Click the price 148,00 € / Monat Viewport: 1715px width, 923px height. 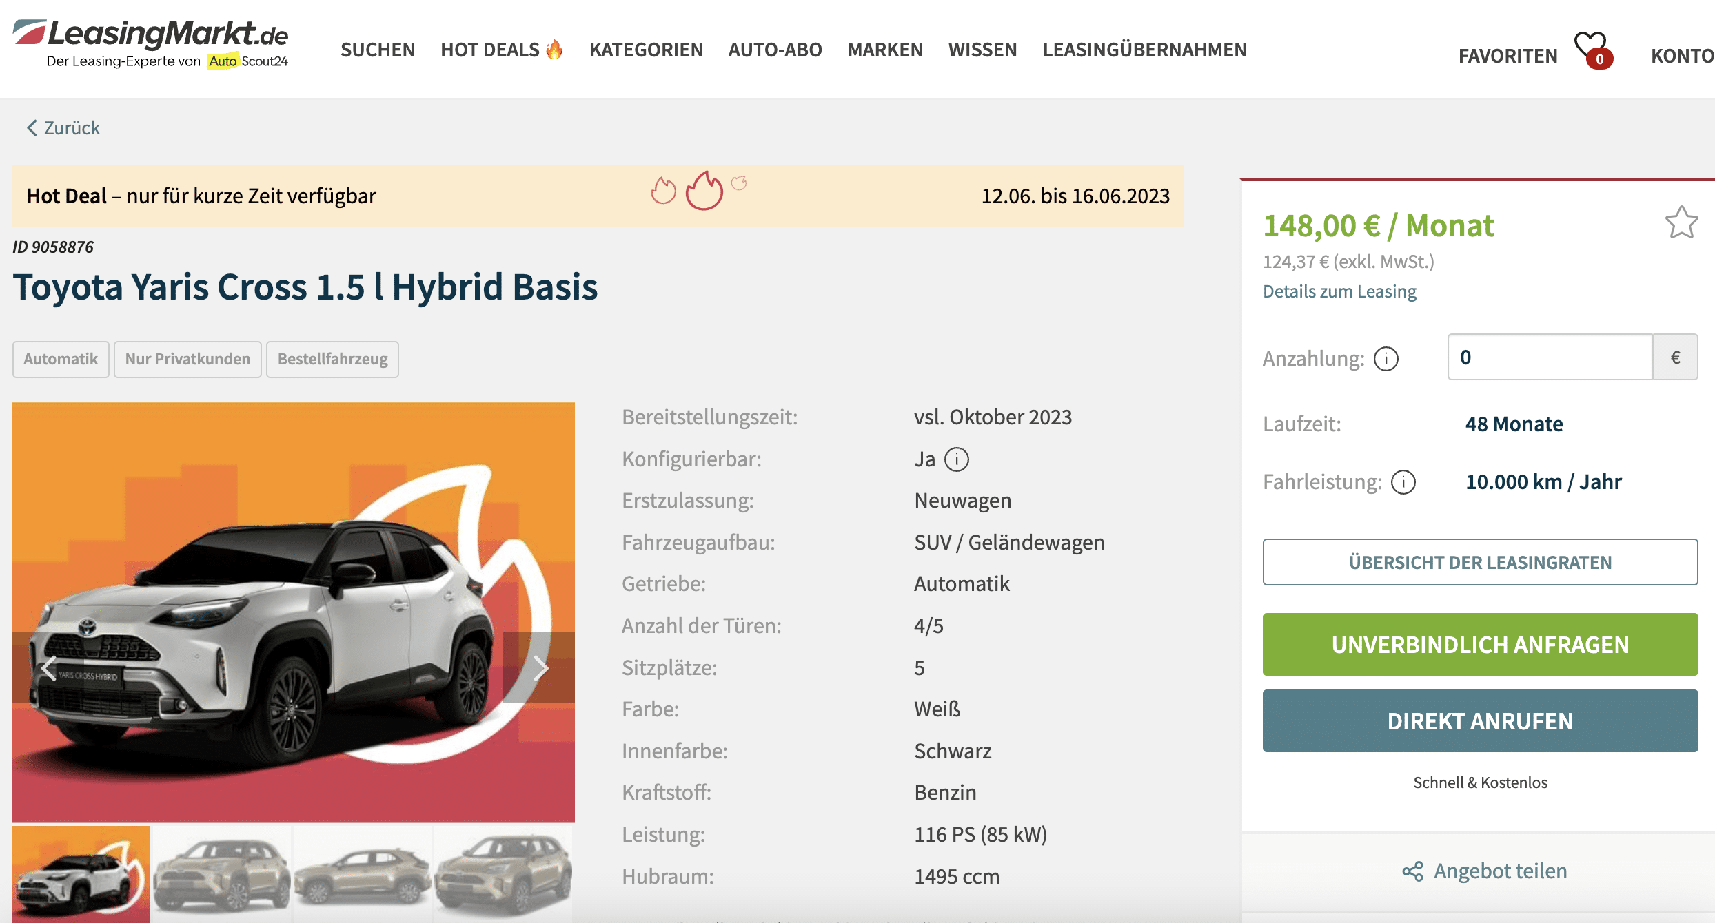[1379, 226]
